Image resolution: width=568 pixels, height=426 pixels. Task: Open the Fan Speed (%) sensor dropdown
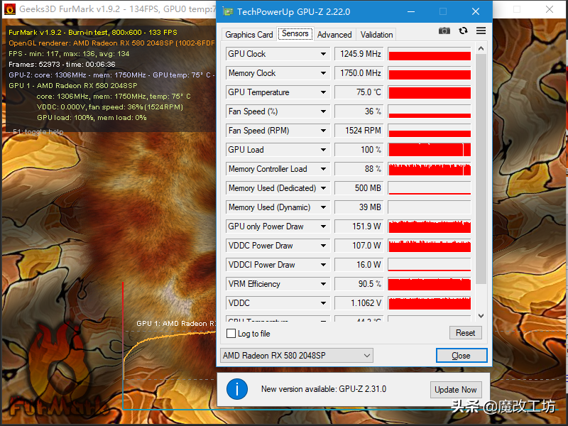point(323,111)
